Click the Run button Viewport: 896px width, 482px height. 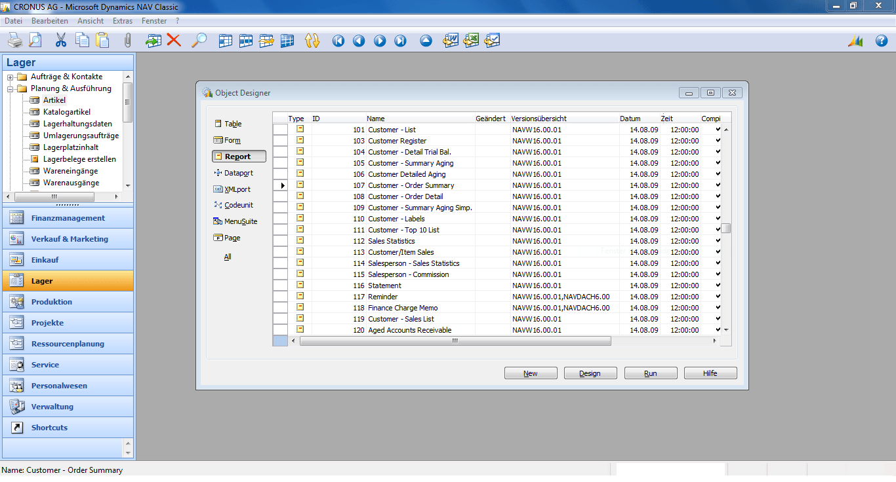[x=651, y=373]
